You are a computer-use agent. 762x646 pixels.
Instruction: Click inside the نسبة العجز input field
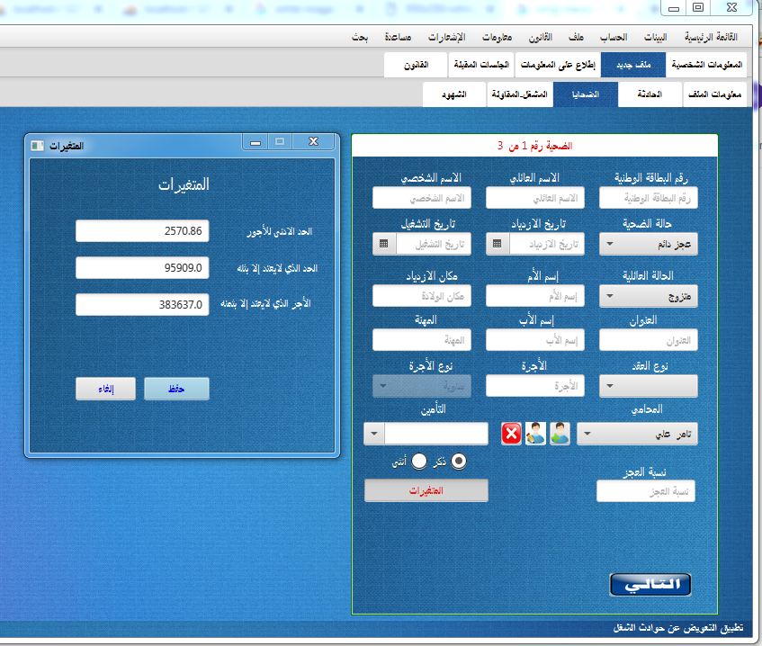tap(646, 490)
